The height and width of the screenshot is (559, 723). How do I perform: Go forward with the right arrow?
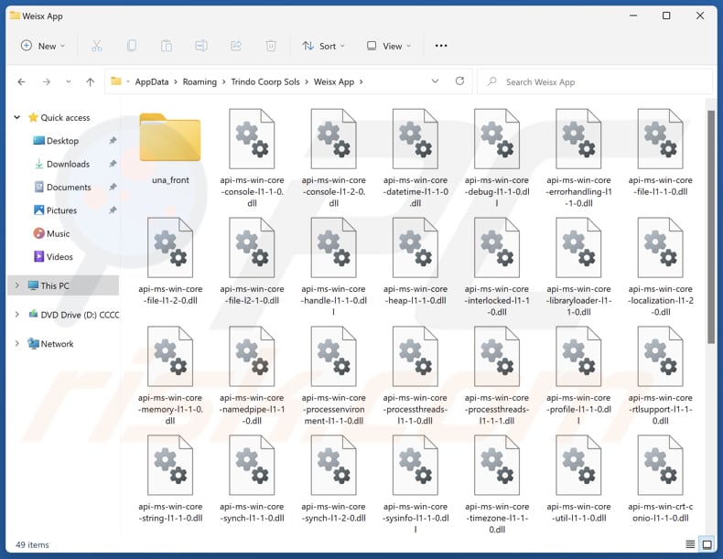click(x=46, y=82)
